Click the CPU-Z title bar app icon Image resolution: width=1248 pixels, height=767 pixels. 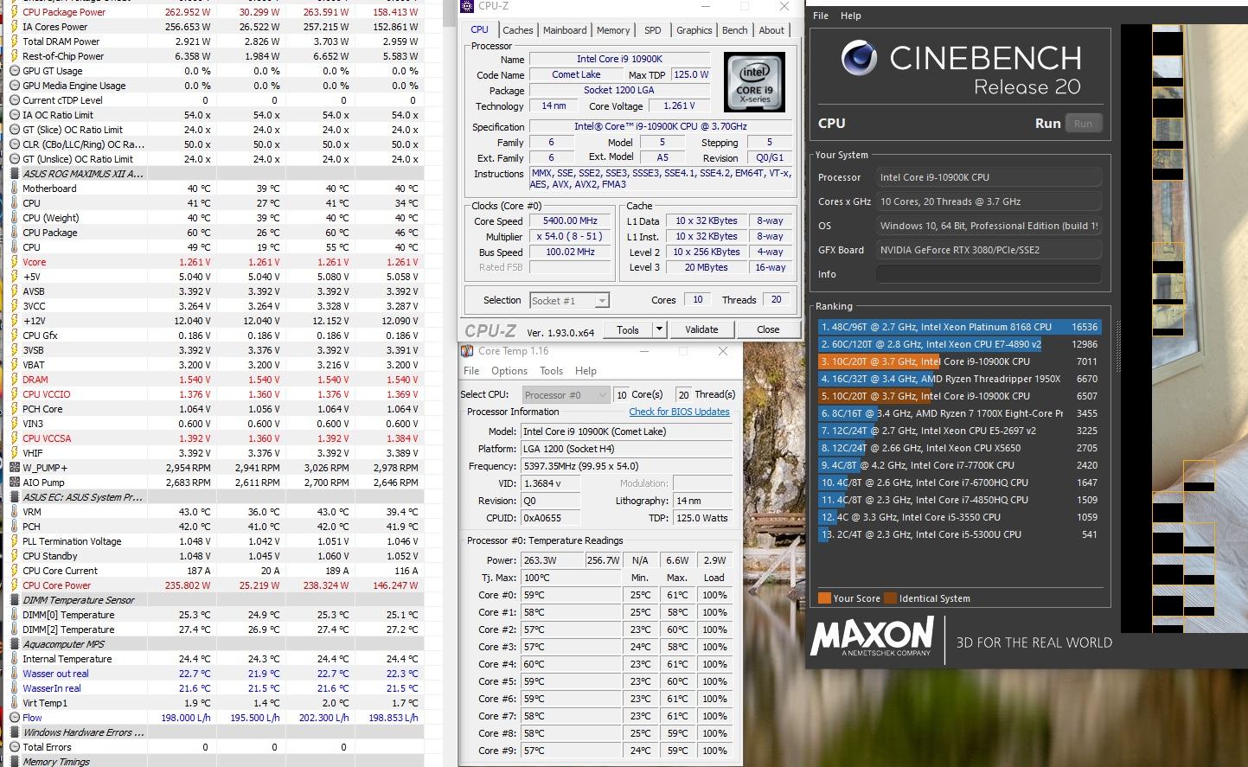pyautogui.click(x=467, y=6)
